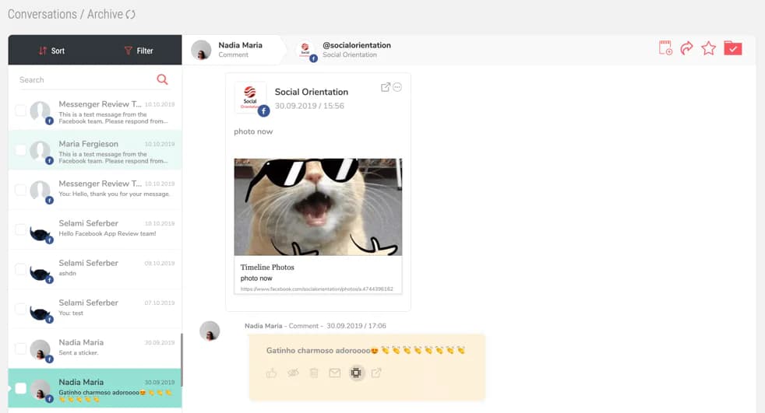
Task: Forward the conversation using arrow icon
Action: click(687, 47)
